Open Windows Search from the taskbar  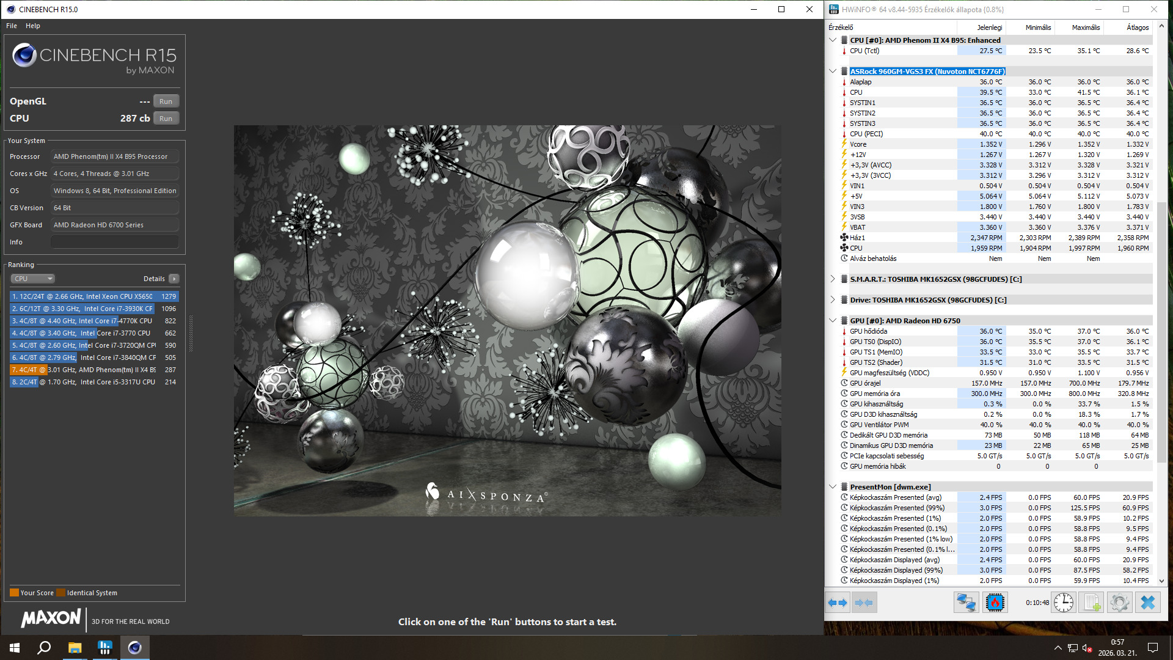tap(44, 648)
